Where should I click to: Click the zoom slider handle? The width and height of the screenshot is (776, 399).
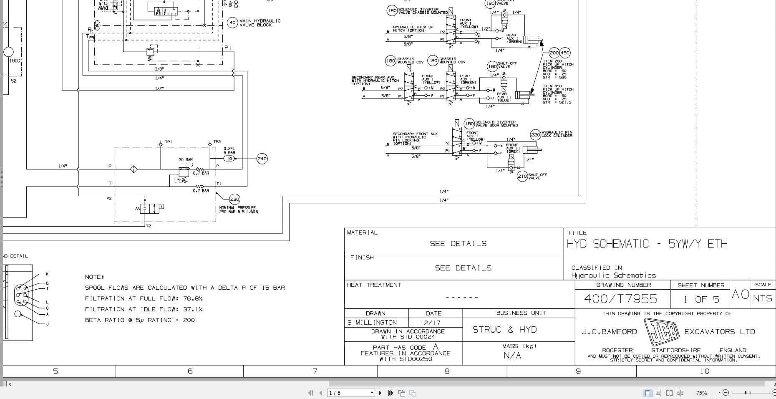tap(745, 393)
